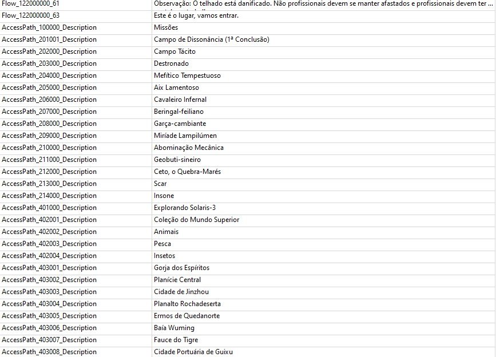Select AccessPath_402003_Description key
496x357 pixels.
click(x=76, y=244)
